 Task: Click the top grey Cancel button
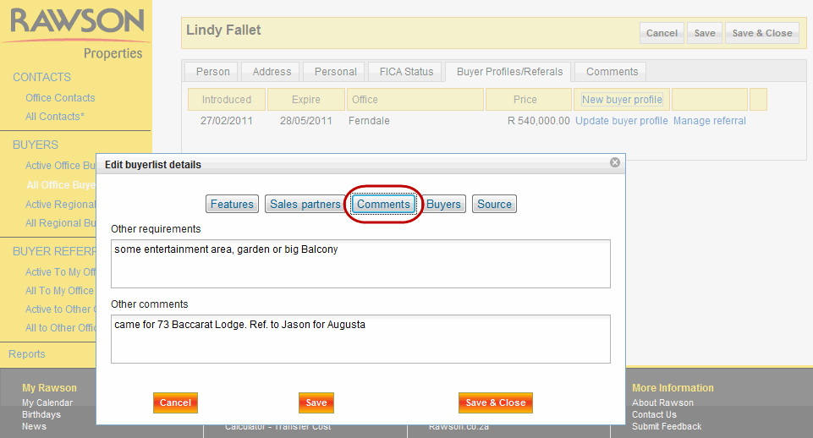(662, 33)
